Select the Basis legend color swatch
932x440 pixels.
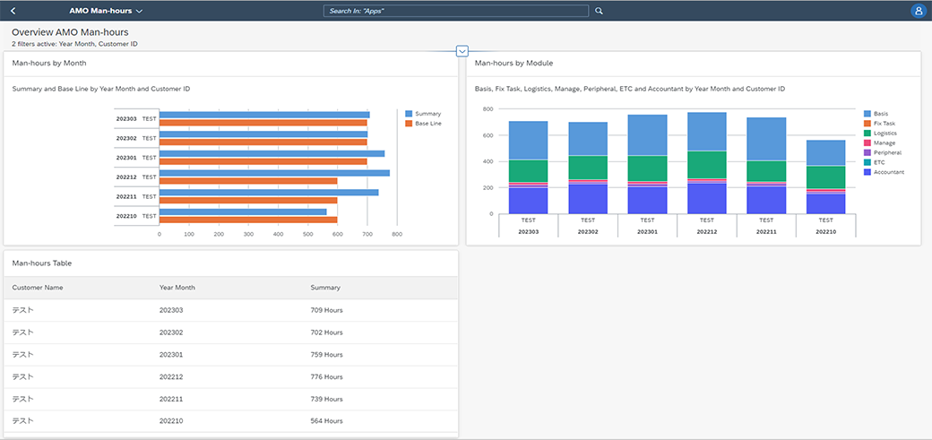[867, 114]
